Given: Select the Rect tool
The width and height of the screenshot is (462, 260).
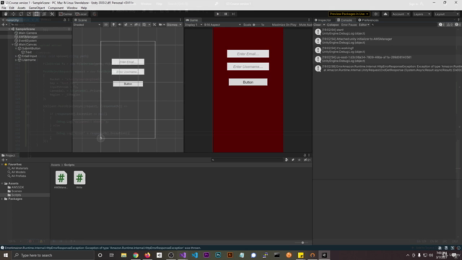Looking at the screenshot, I should [x=37, y=14].
